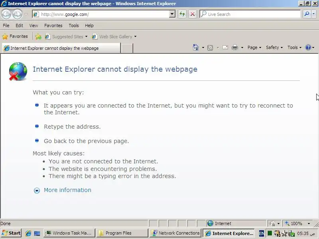319x239 pixels.
Task: Click the Print icon
Action: (235, 47)
